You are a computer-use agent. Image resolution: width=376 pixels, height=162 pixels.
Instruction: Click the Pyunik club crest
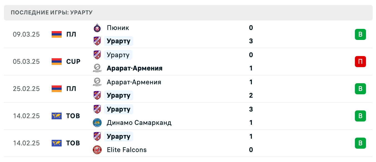click(x=97, y=28)
